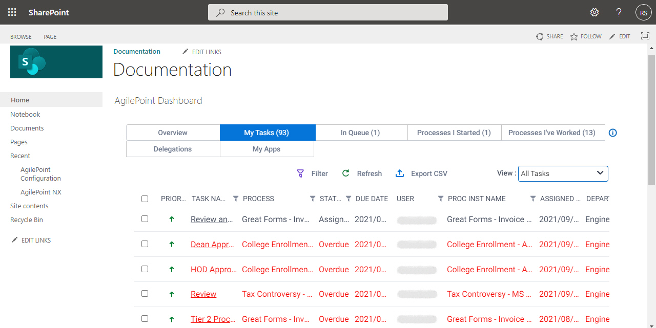
Task: Go to Home in left navigation
Action: (x=51, y=100)
